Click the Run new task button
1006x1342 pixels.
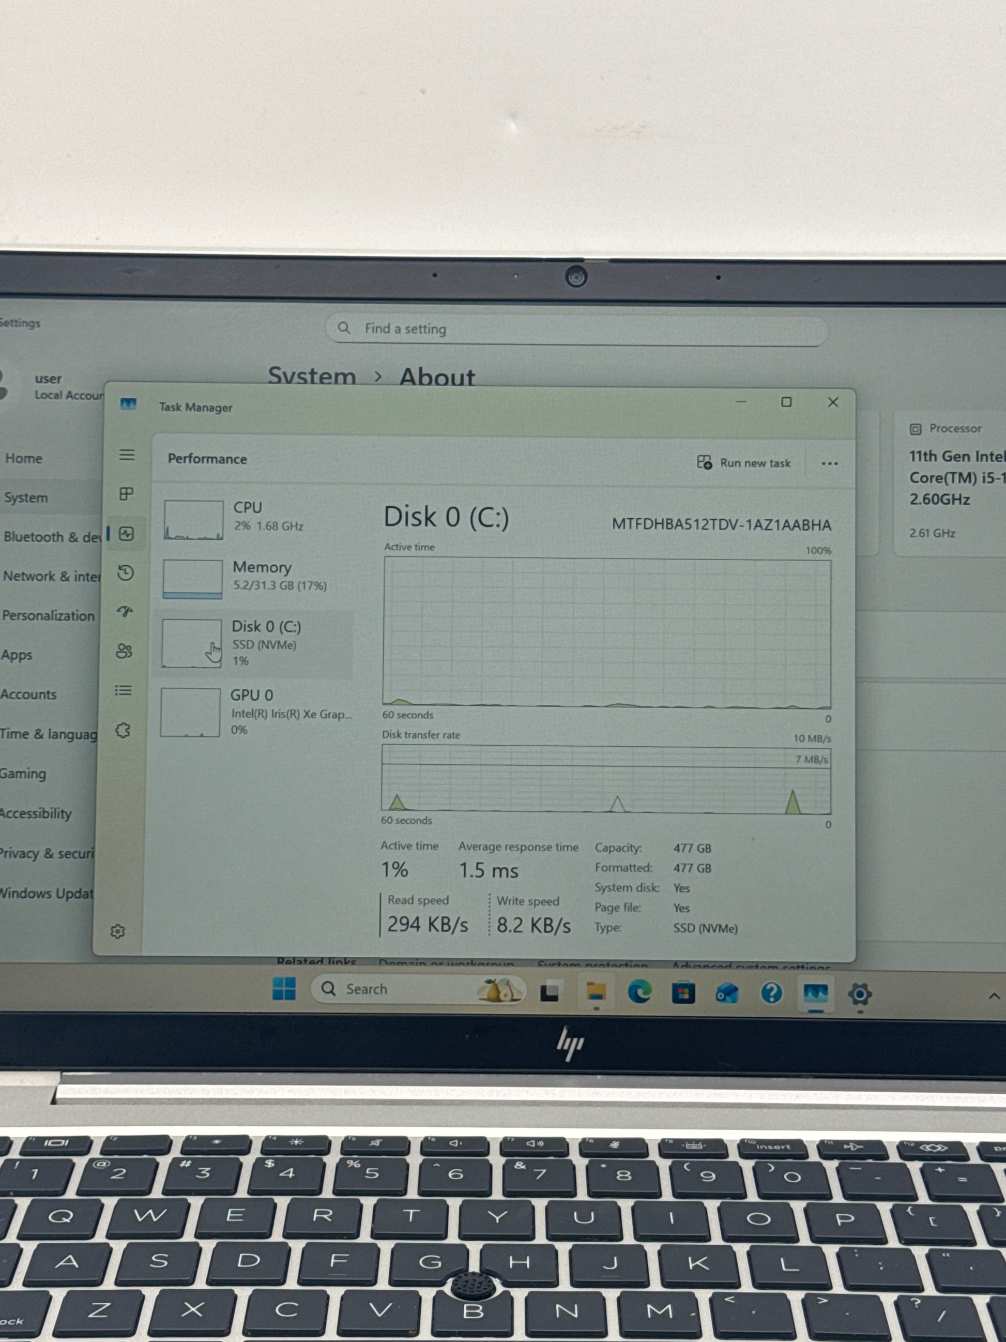(x=744, y=463)
